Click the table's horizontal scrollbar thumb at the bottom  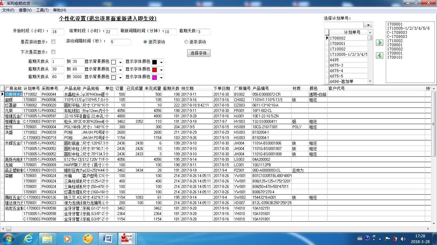point(9,229)
